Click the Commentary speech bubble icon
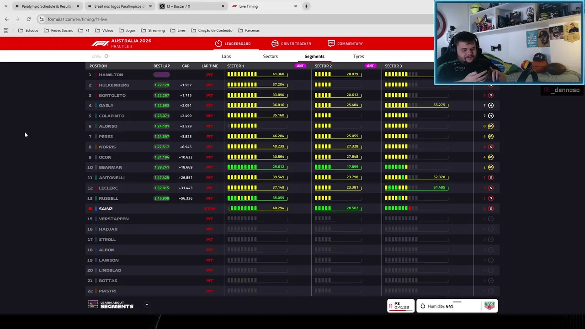This screenshot has width=585, height=329. click(x=331, y=43)
